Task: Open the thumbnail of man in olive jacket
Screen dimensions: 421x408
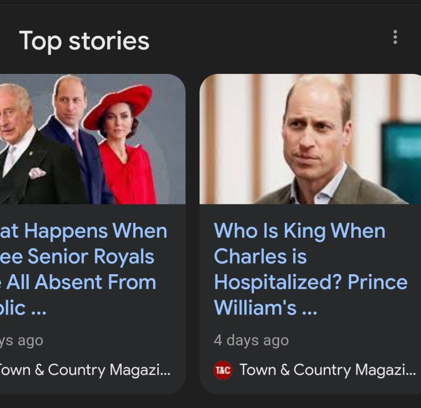Action: (310, 139)
